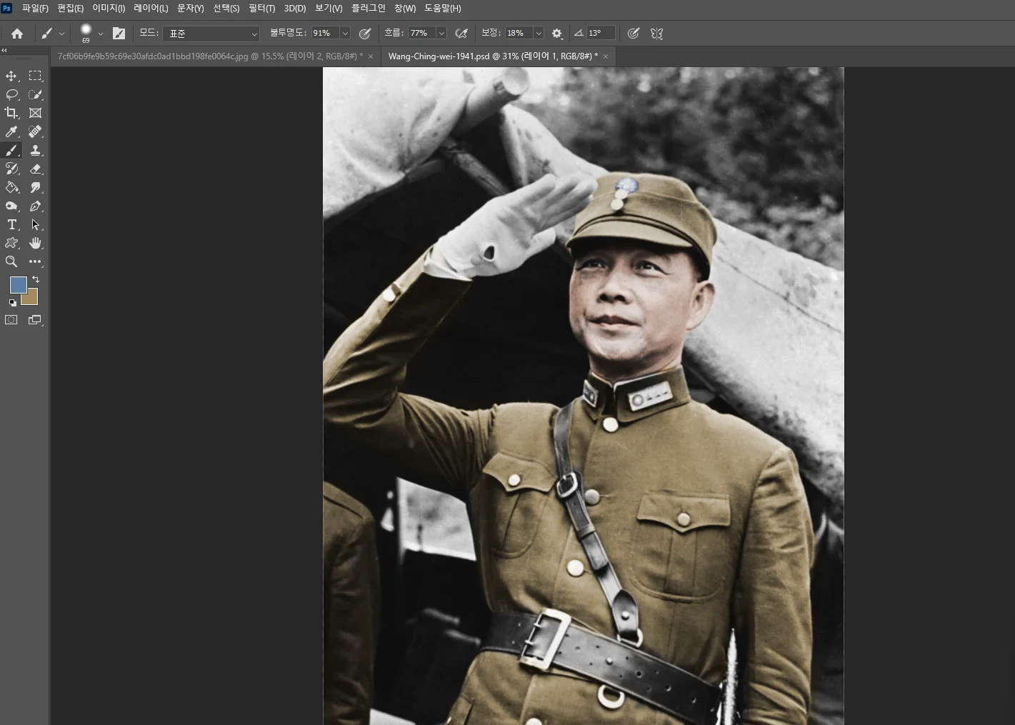Enable airbrush-style build-up effect

(461, 34)
